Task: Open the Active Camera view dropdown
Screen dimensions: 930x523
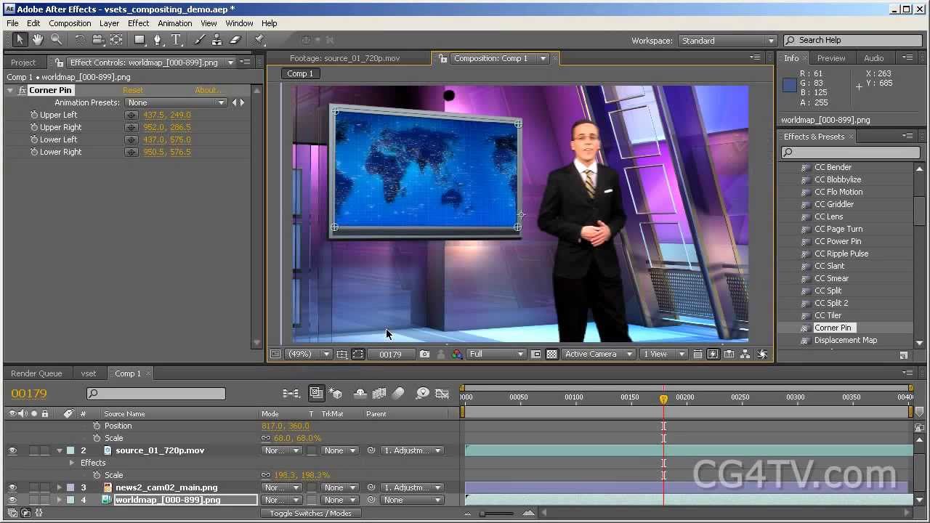Action: pos(599,354)
